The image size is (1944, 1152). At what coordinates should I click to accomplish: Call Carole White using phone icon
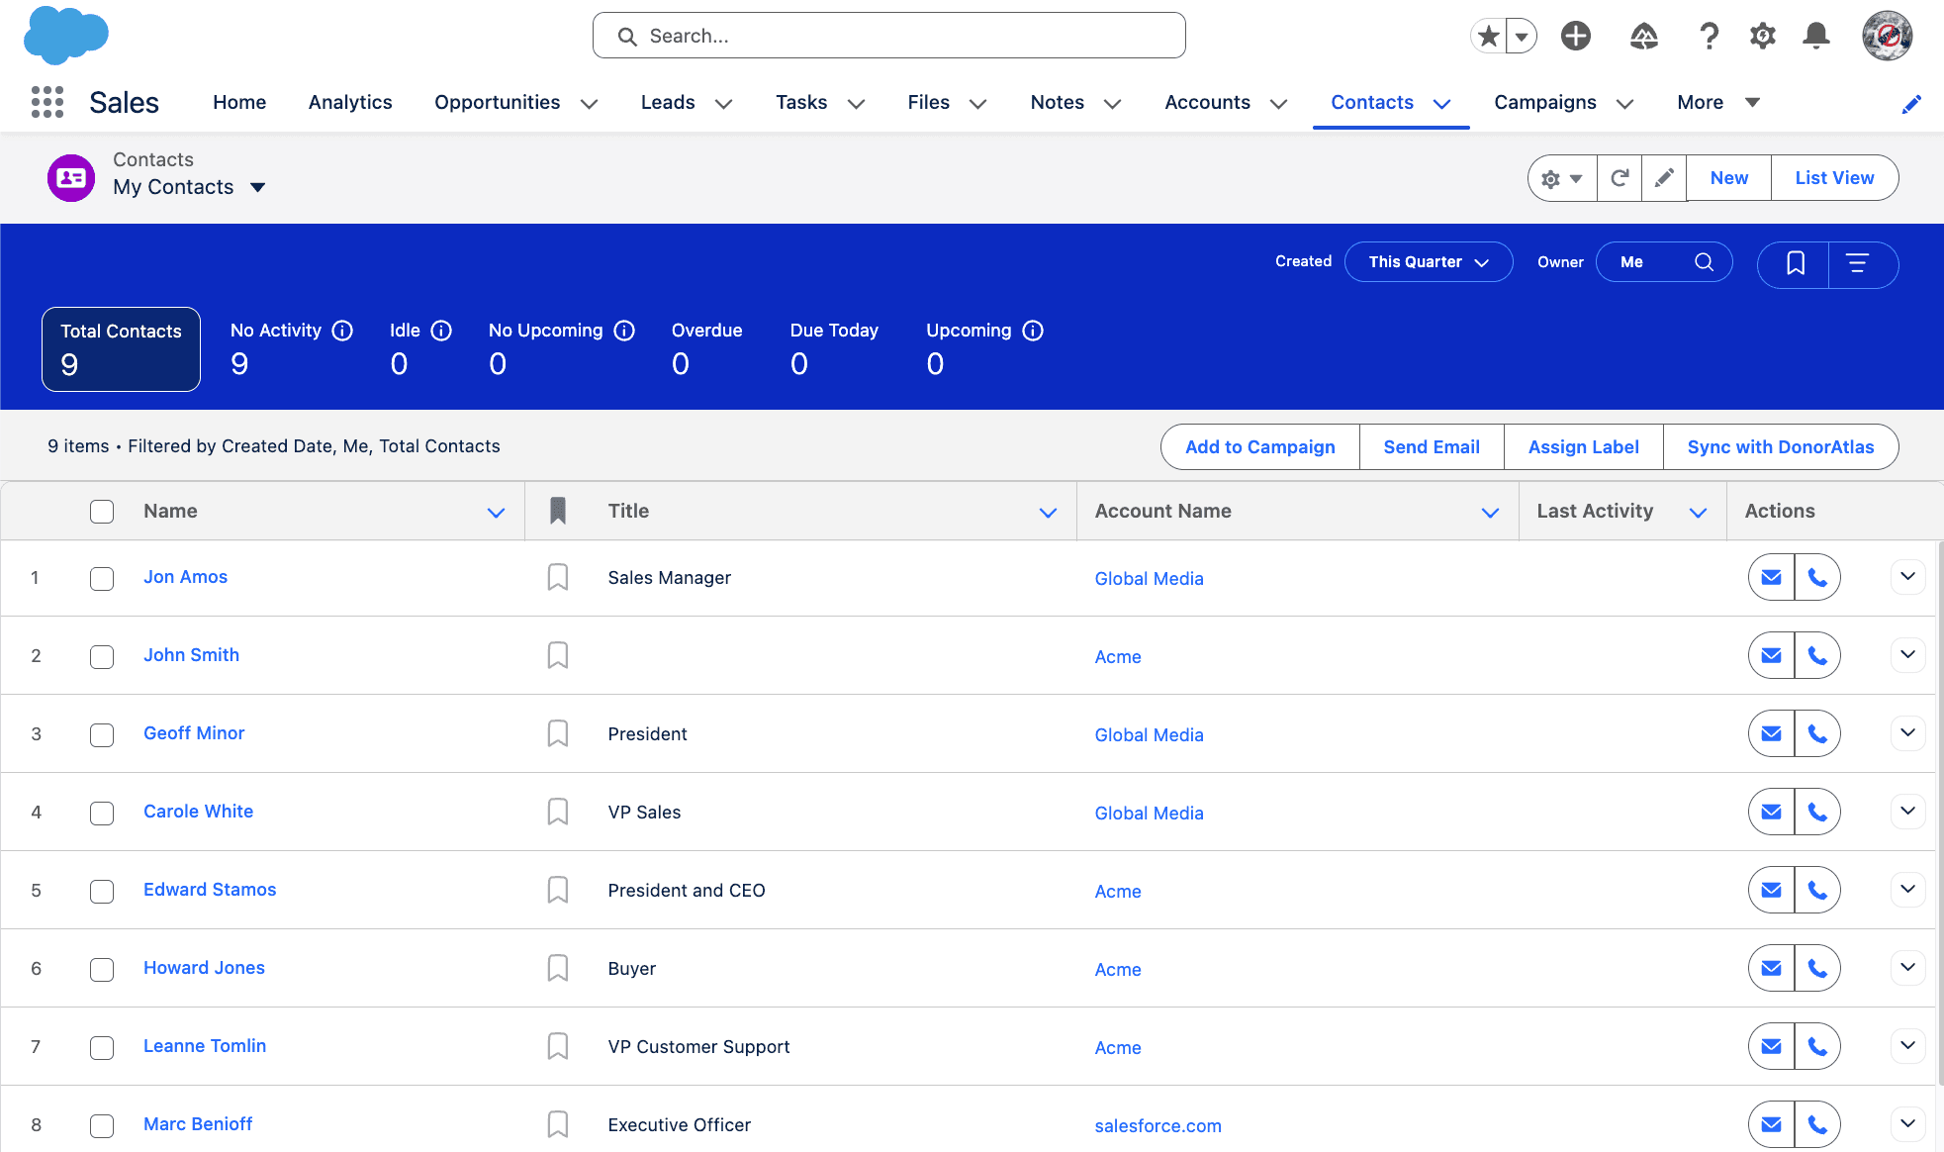coord(1818,812)
